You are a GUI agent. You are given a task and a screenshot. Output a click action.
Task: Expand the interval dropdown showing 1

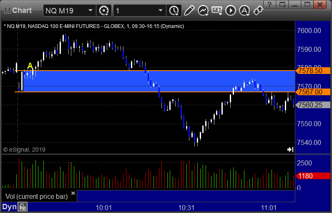pyautogui.click(x=140, y=10)
